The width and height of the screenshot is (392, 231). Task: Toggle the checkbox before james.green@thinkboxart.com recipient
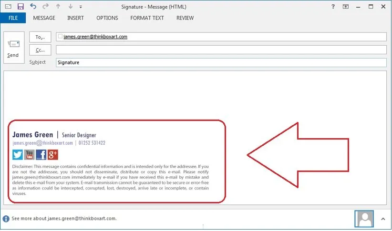pos(60,37)
